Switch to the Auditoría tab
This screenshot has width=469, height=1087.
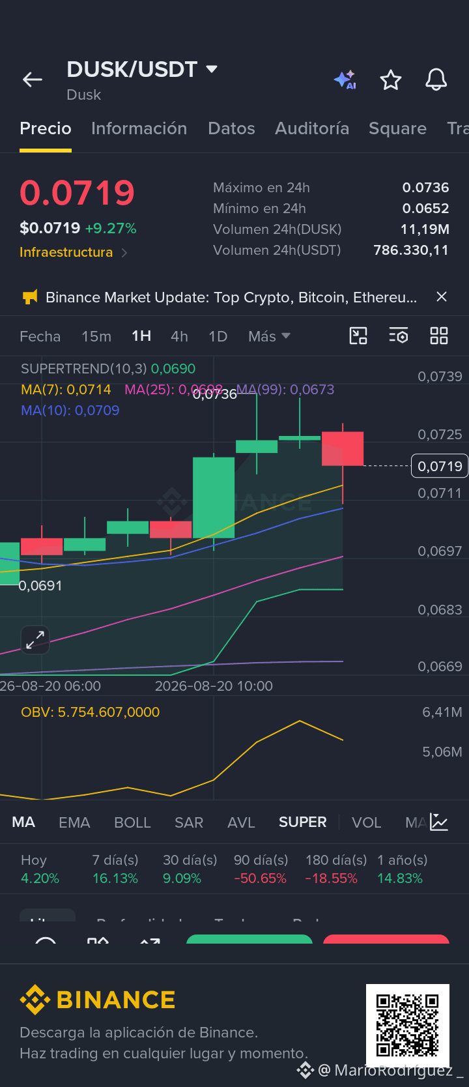point(312,128)
